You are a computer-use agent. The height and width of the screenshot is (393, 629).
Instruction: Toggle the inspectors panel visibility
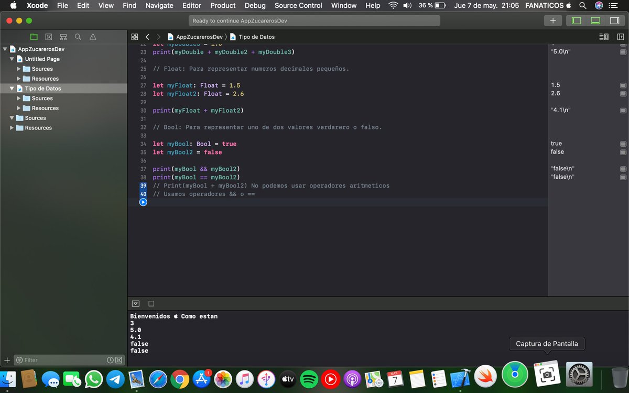(x=614, y=20)
